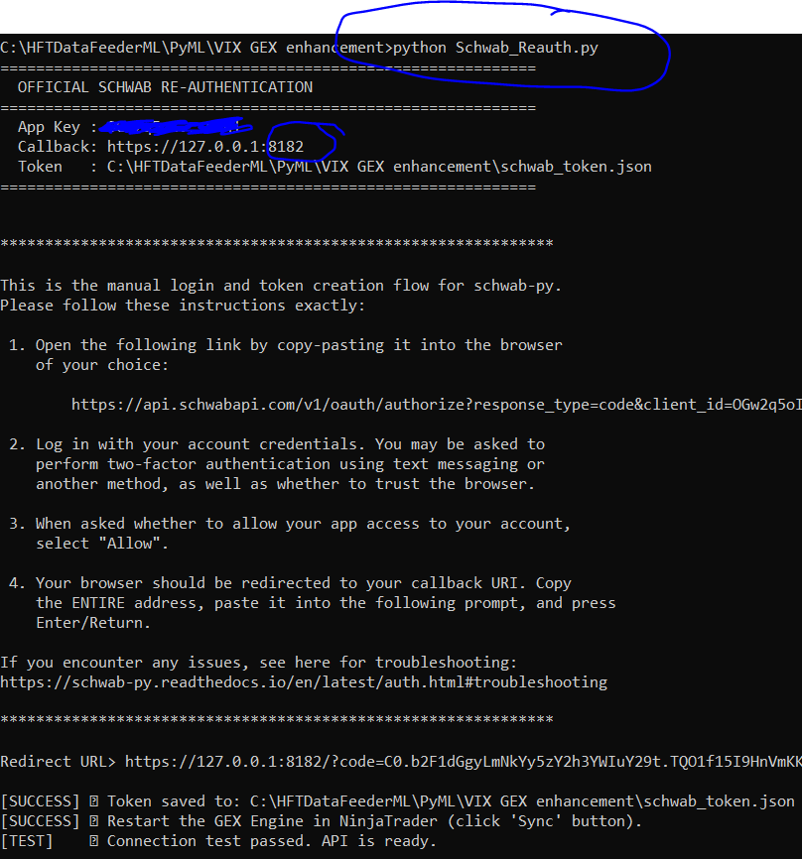Click the 'Token saved to' success line
The height and width of the screenshot is (859, 802).
(x=451, y=801)
